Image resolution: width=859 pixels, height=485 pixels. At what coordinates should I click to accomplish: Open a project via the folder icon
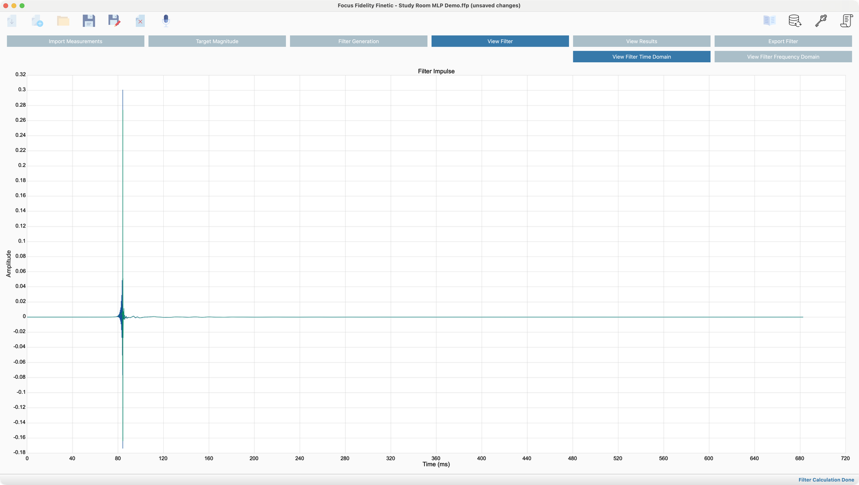coord(63,21)
